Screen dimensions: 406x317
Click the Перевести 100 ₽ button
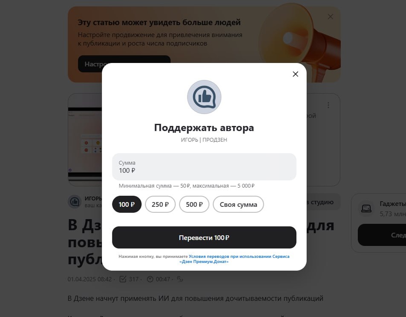tap(204, 237)
